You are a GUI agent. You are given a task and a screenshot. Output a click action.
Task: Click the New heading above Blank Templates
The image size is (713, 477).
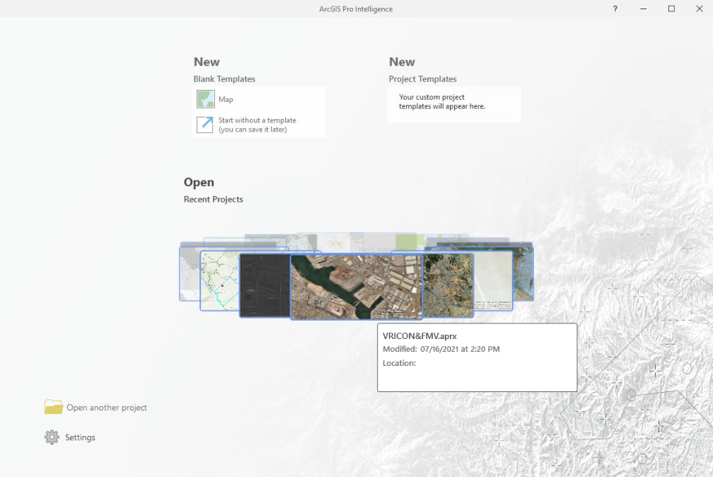click(x=207, y=62)
